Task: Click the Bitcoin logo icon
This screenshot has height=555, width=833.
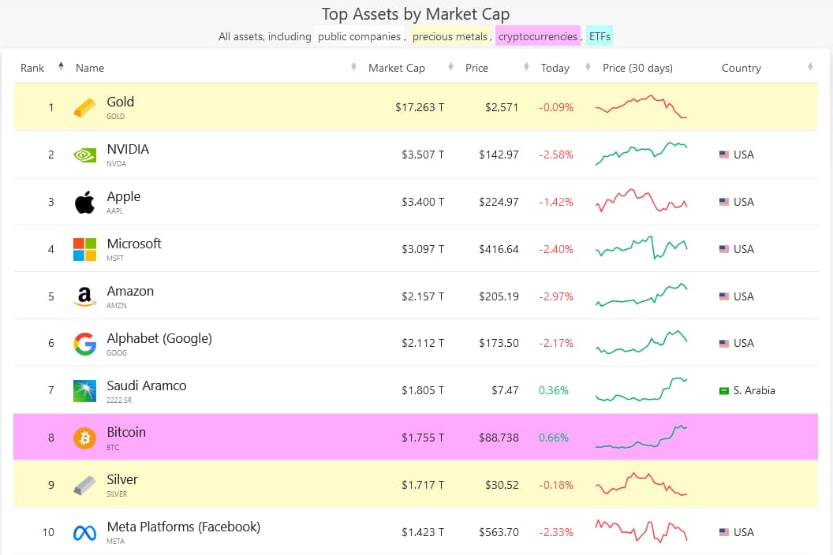Action: point(84,438)
